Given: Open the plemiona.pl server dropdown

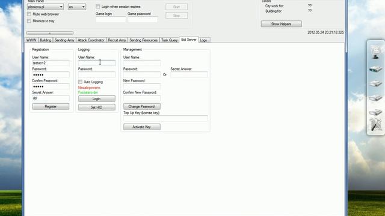Looking at the screenshot, I should point(45,7).
